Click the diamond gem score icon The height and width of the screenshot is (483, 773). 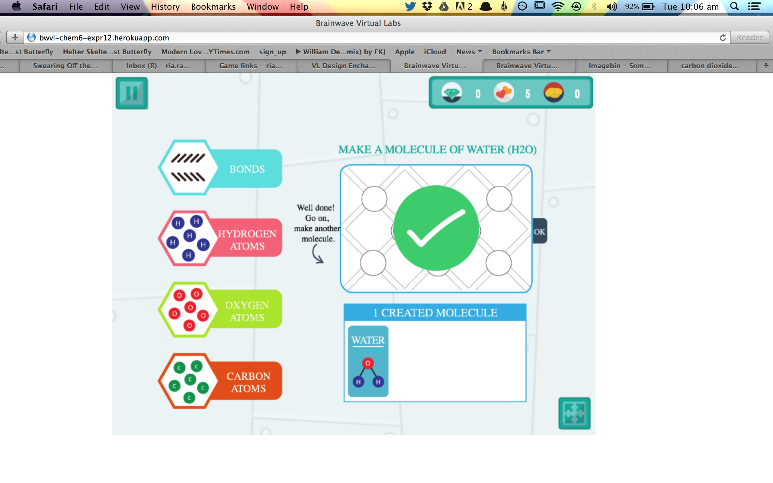[x=451, y=93]
